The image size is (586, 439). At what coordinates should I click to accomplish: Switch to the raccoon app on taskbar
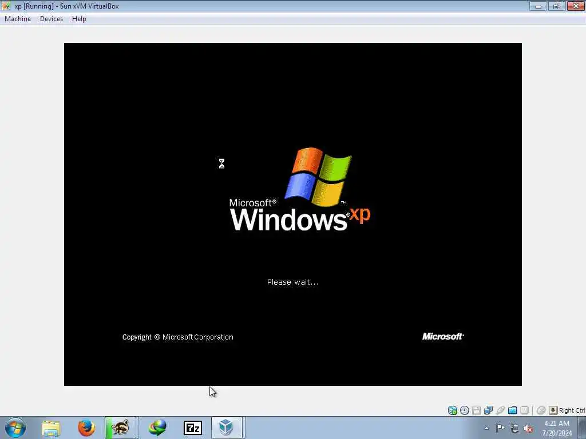click(x=120, y=428)
